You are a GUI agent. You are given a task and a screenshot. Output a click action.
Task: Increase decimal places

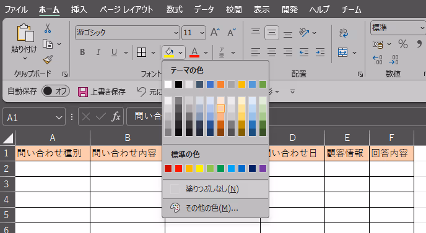pyautogui.click(x=377, y=60)
